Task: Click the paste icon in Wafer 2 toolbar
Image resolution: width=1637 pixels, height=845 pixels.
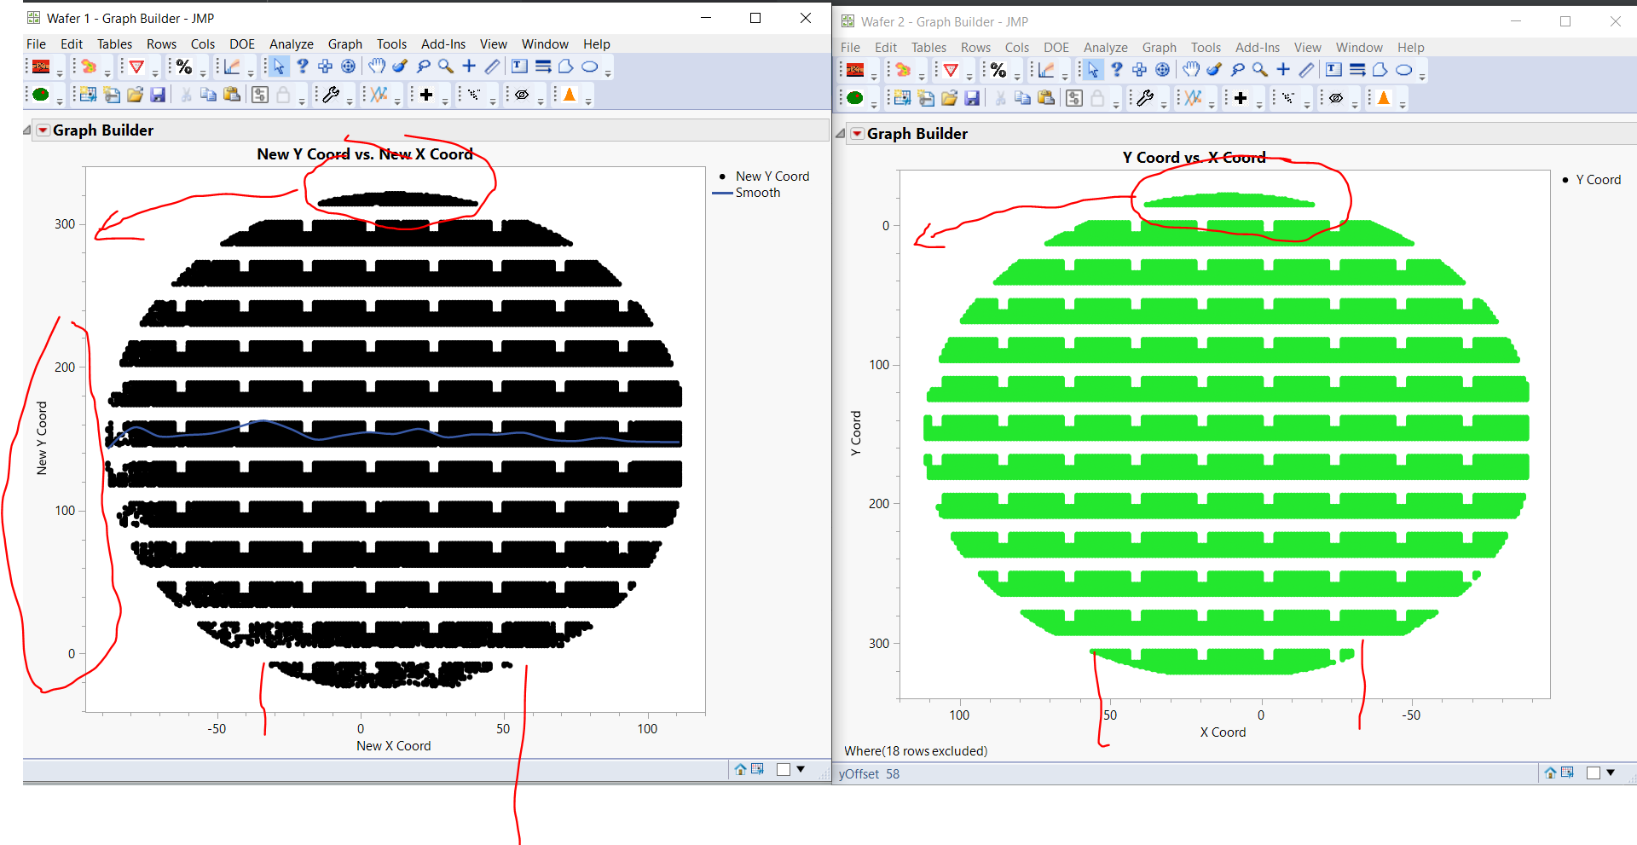Action: click(x=1047, y=98)
